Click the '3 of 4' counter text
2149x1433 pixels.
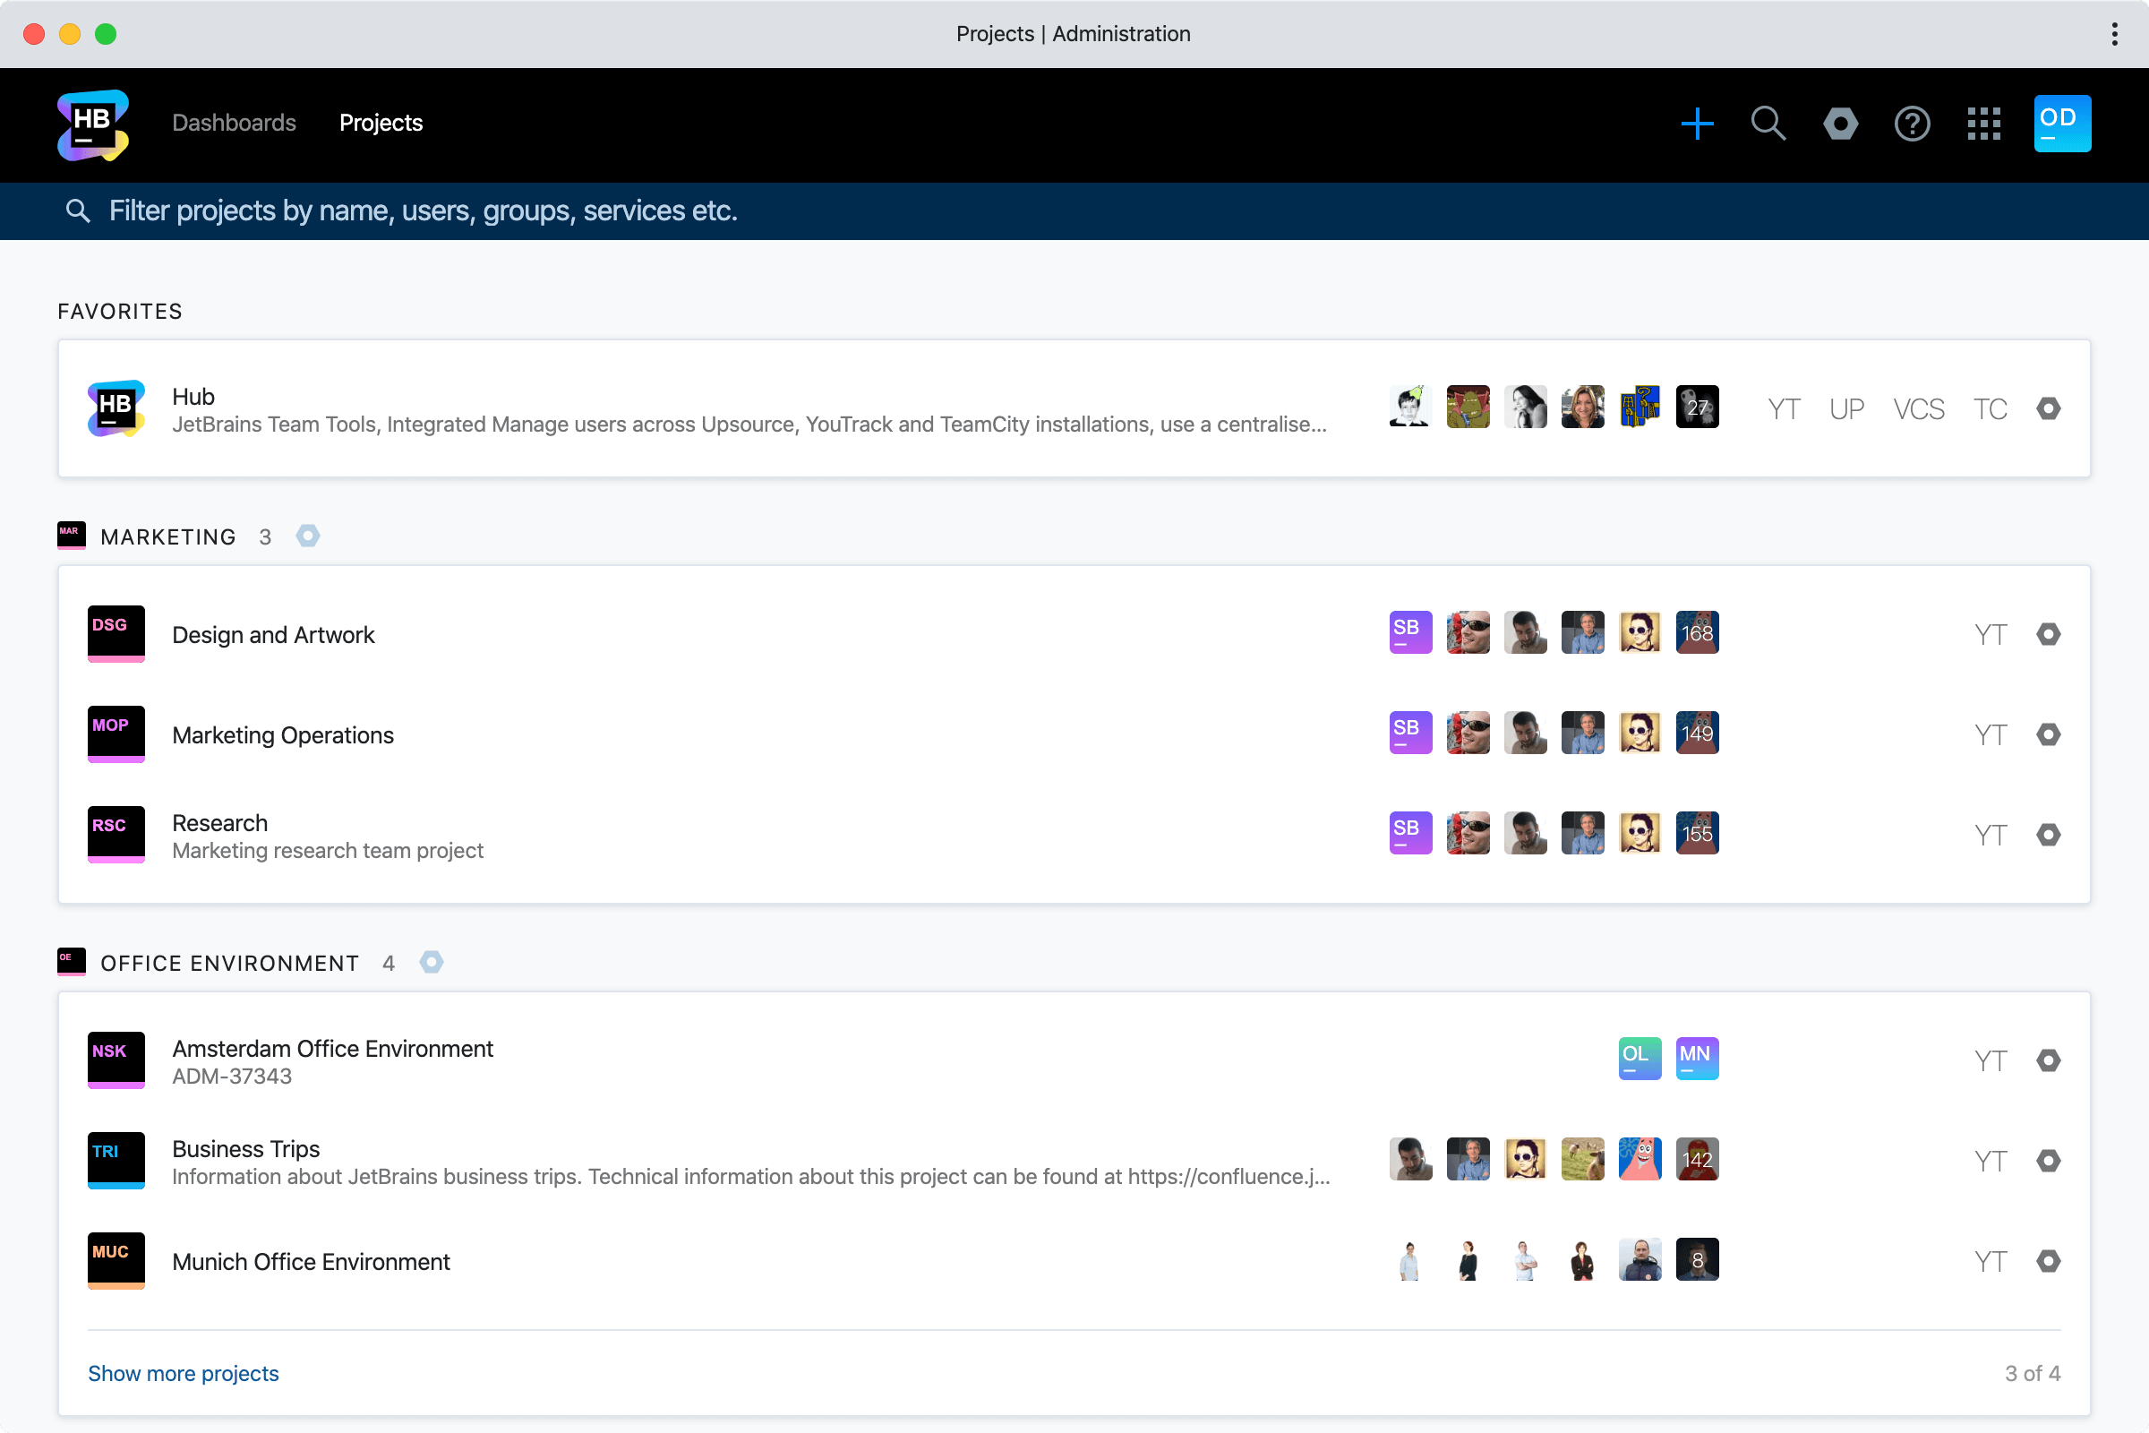click(x=2032, y=1374)
